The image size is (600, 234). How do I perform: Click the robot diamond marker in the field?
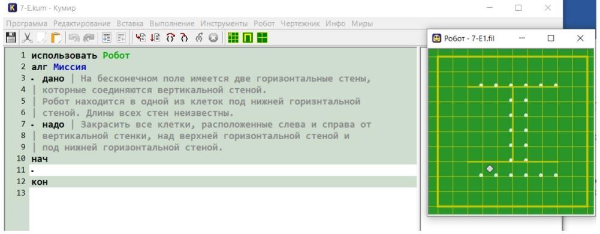(x=490, y=169)
